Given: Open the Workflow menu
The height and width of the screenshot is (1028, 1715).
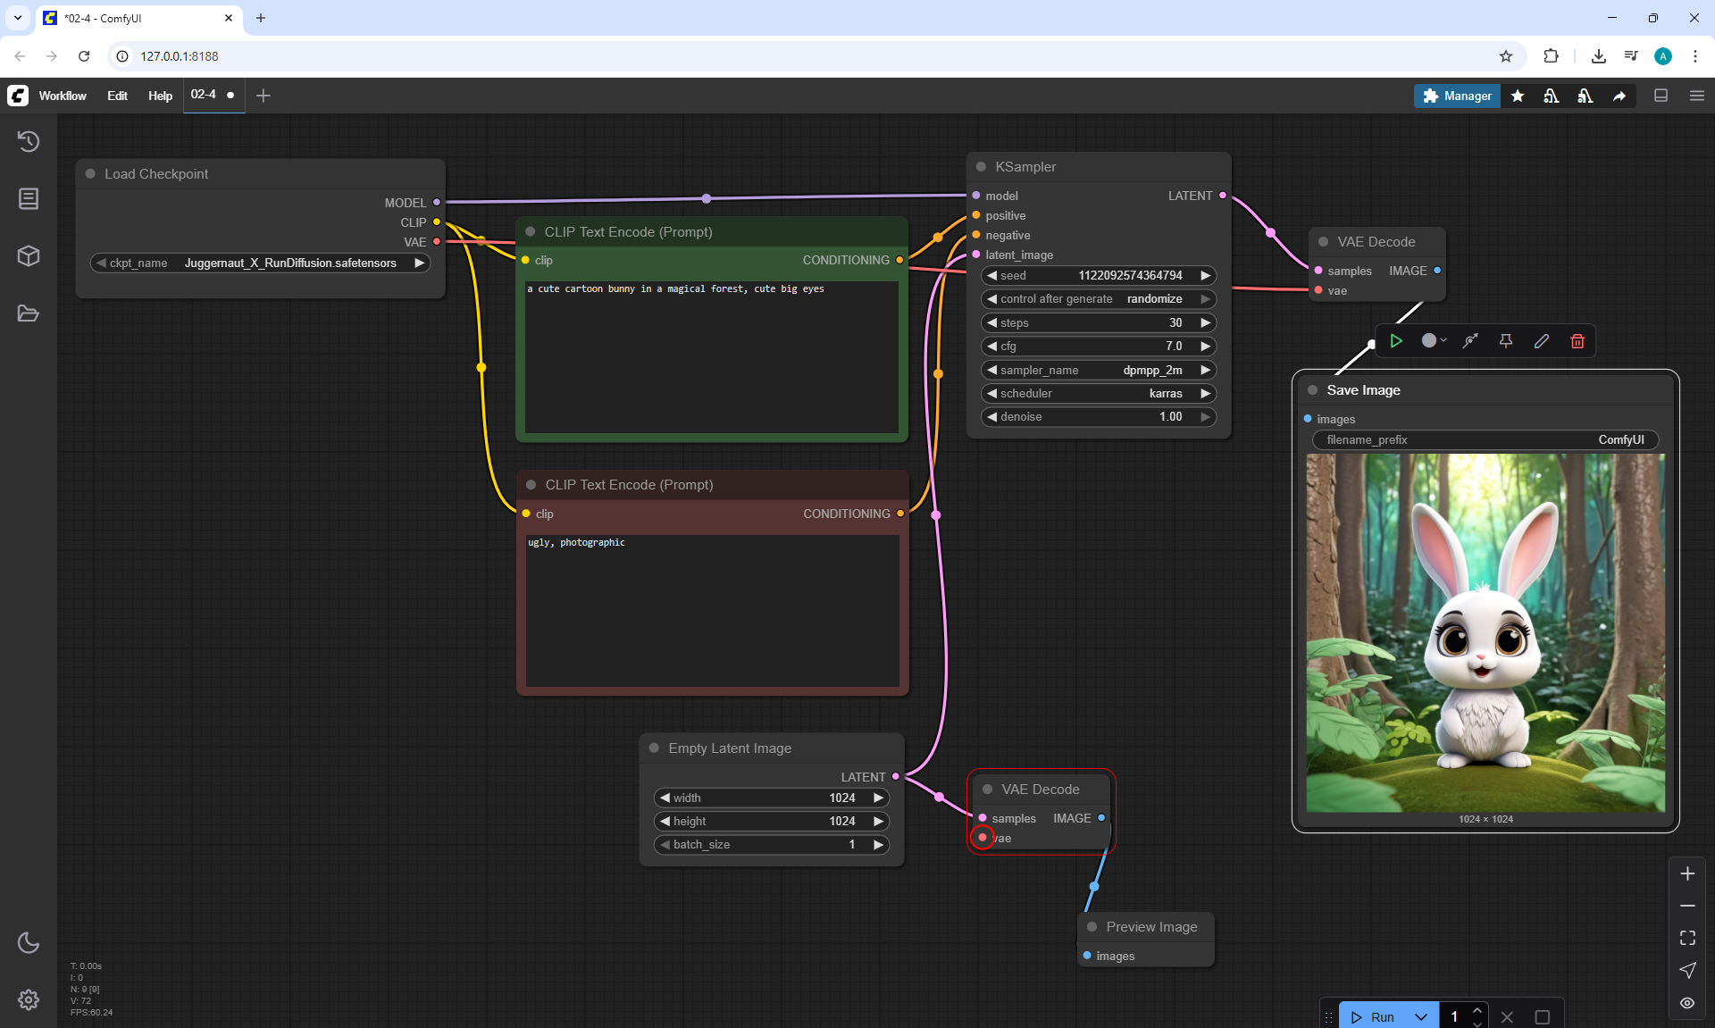Looking at the screenshot, I should 63,96.
